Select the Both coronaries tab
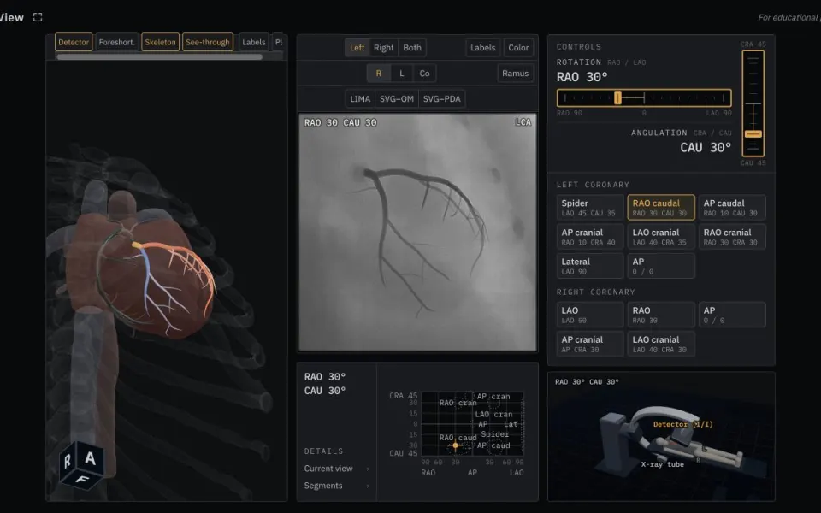This screenshot has height=513, width=821. tap(412, 48)
